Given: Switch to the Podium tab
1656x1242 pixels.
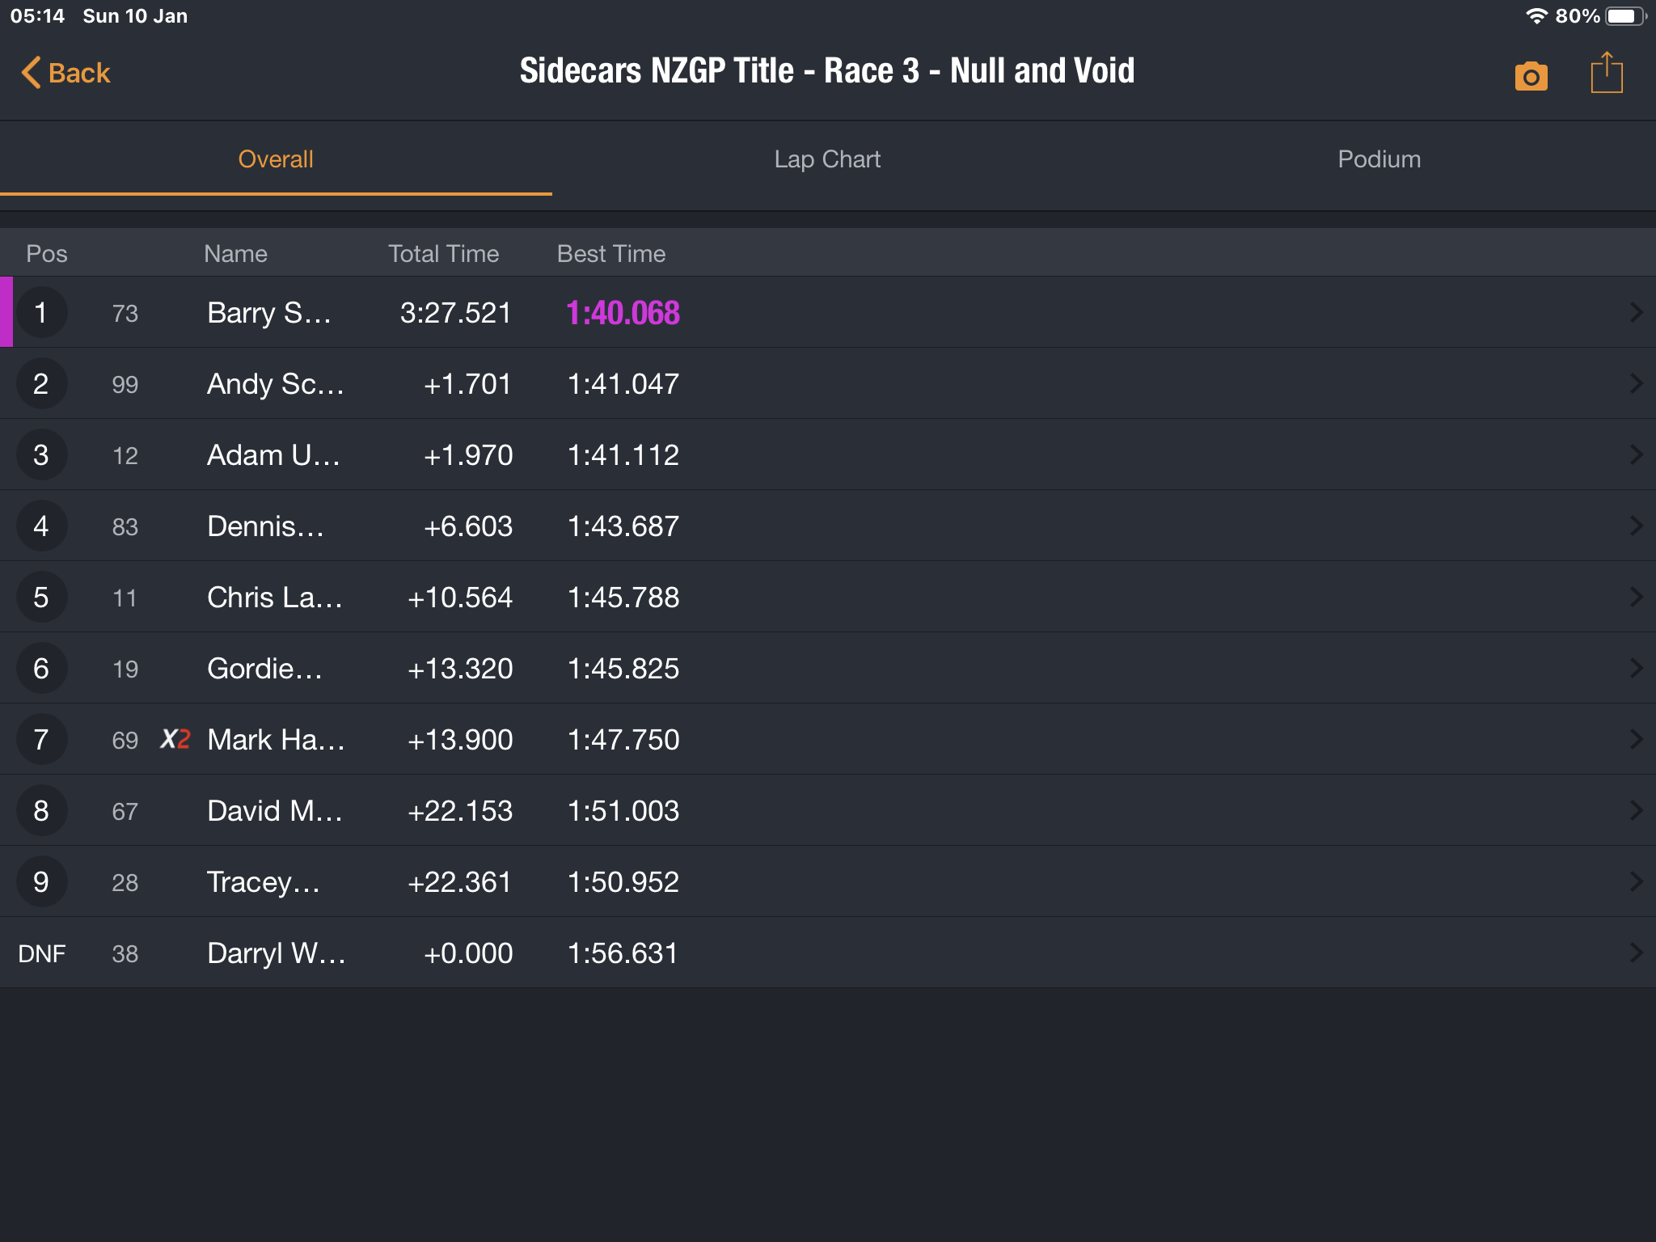Looking at the screenshot, I should 1379,159.
